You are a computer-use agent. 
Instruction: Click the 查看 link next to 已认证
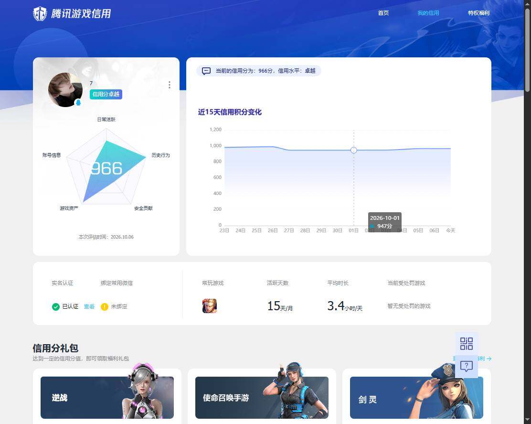pos(89,306)
